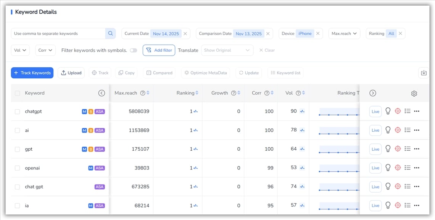The image size is (435, 220).
Task: Click the Add filter button
Action: pos(159,50)
